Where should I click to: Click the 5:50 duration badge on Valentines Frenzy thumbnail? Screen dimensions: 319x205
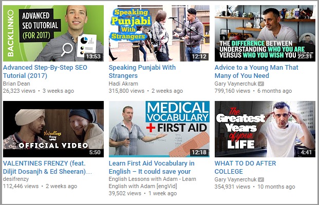[95, 152]
